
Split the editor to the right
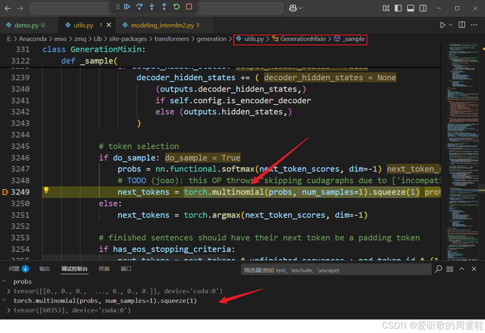coord(462,25)
